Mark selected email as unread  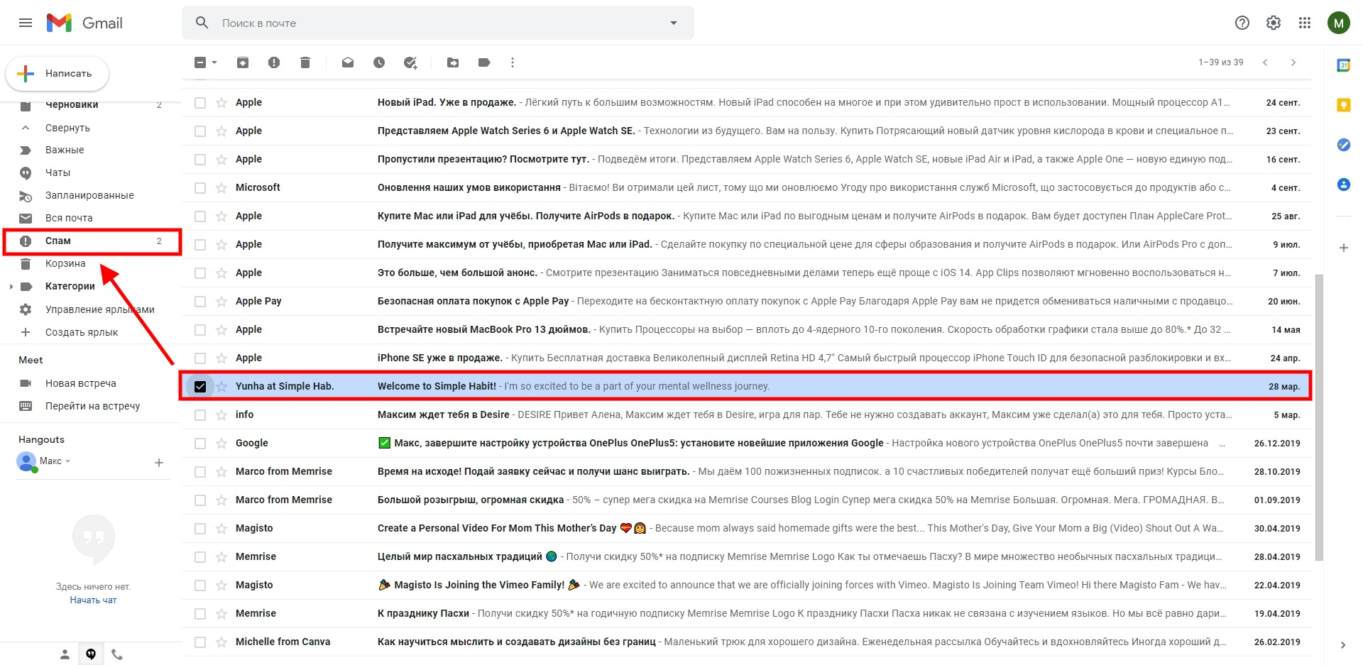pos(348,62)
